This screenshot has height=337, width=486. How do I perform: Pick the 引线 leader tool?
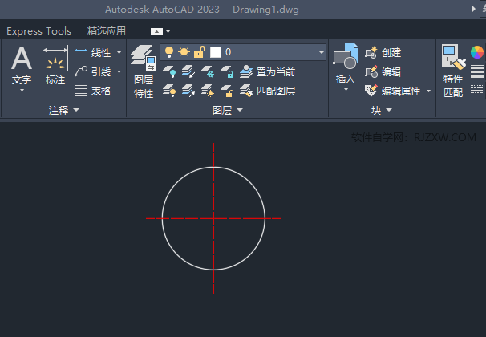coord(93,71)
